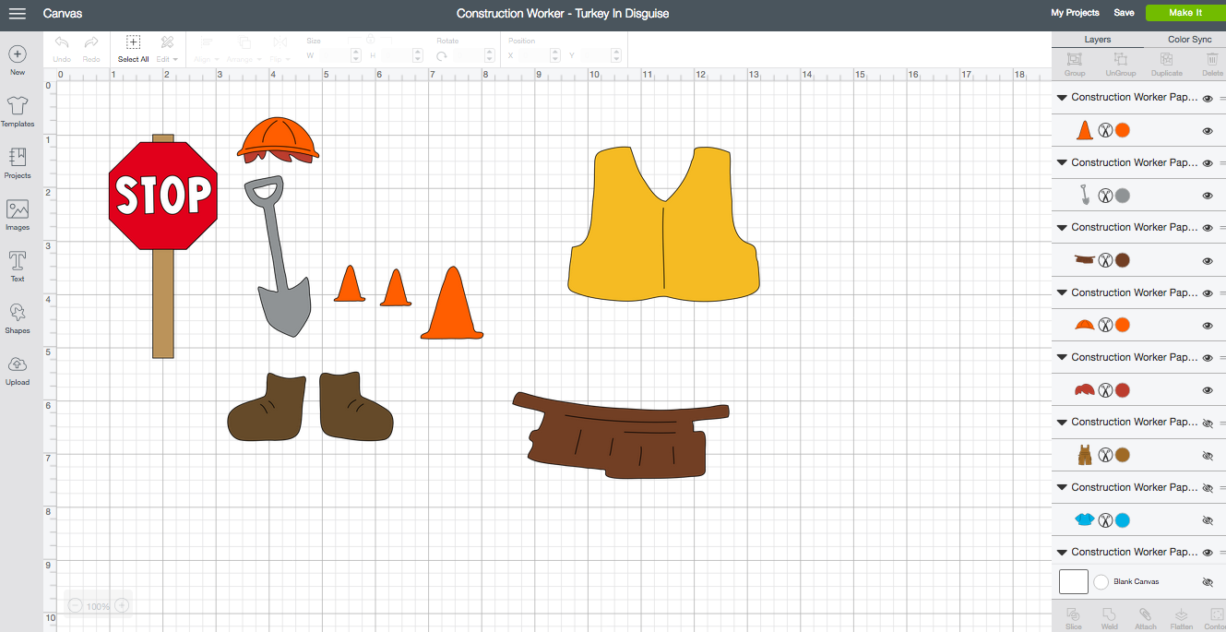Image resolution: width=1226 pixels, height=632 pixels.
Task: Open the Templates panel
Action: (x=18, y=111)
